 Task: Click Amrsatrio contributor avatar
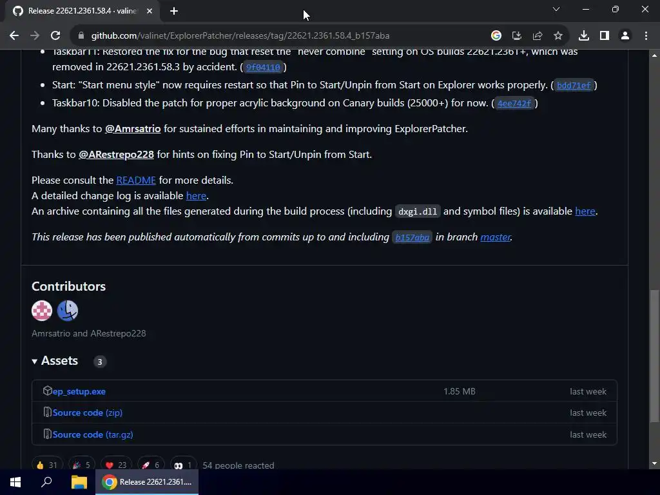(x=42, y=311)
